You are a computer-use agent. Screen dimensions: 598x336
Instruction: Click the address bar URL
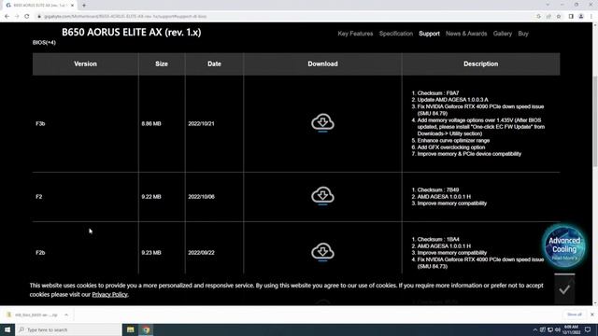point(125,17)
